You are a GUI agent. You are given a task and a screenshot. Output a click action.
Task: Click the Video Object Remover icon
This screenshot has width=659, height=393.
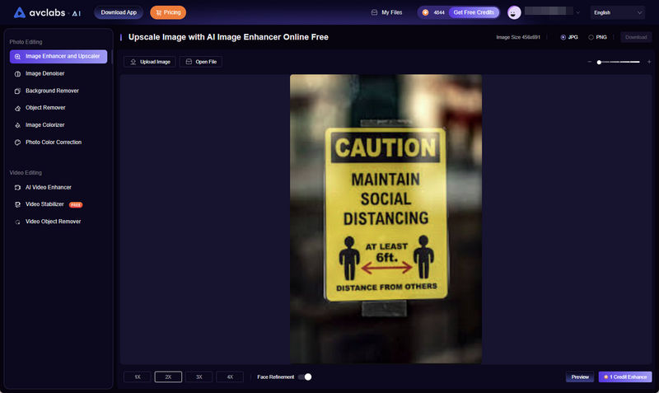point(18,222)
